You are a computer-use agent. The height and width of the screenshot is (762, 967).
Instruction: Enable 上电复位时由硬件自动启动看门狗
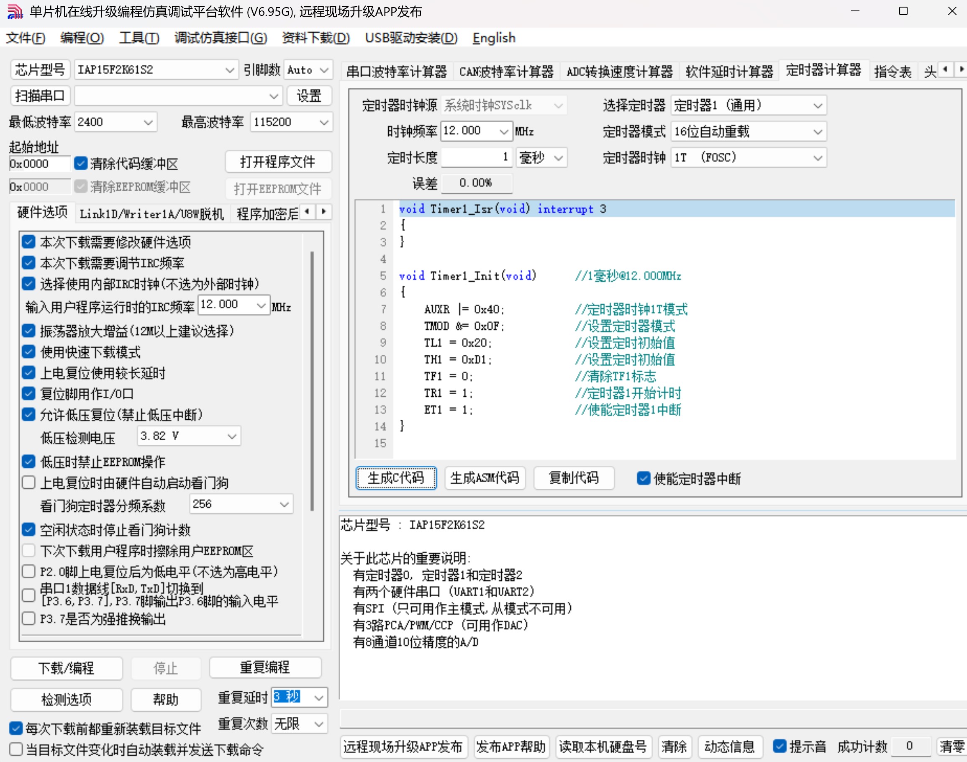(x=28, y=483)
